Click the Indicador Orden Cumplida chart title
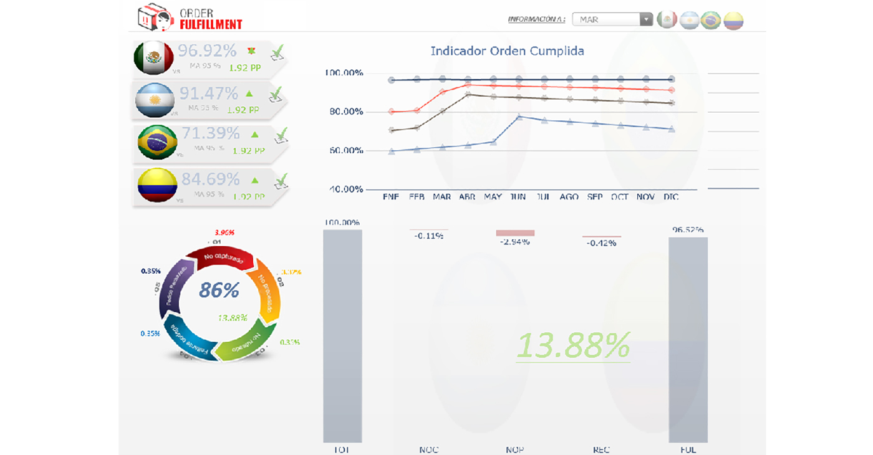873x455 pixels. pos(507,51)
